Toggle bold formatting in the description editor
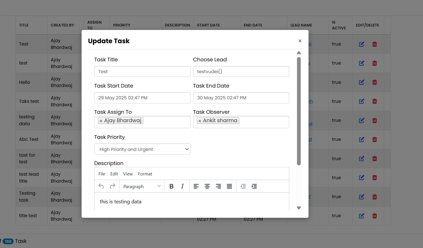This screenshot has width=423, height=248. [x=171, y=186]
